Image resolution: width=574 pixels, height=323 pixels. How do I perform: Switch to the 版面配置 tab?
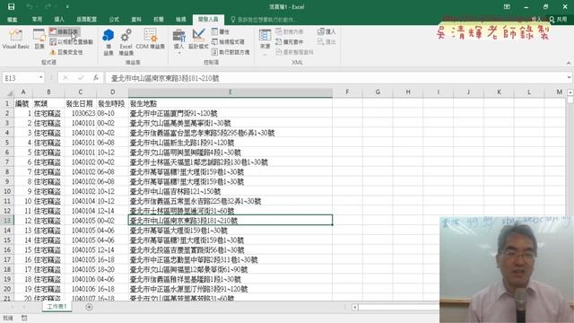(87, 20)
